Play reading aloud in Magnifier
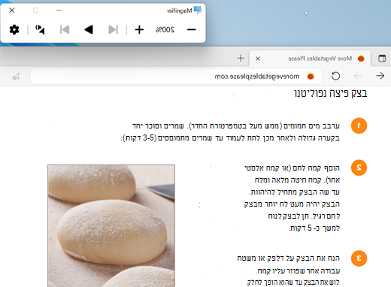Image resolution: width=391 pixels, height=287 pixels. (x=89, y=30)
